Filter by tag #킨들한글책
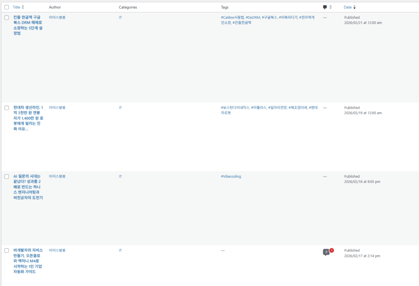 tap(242, 23)
